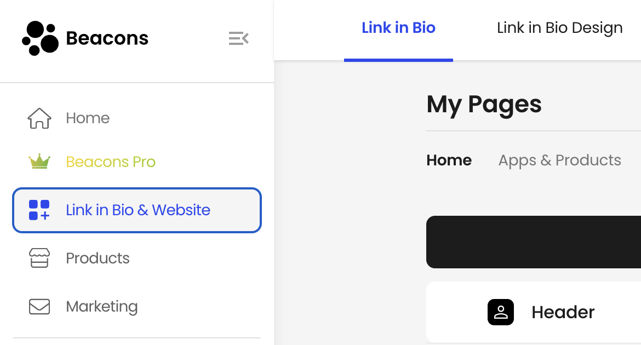
Task: Click the Marketing envelope icon
Action: tap(39, 307)
